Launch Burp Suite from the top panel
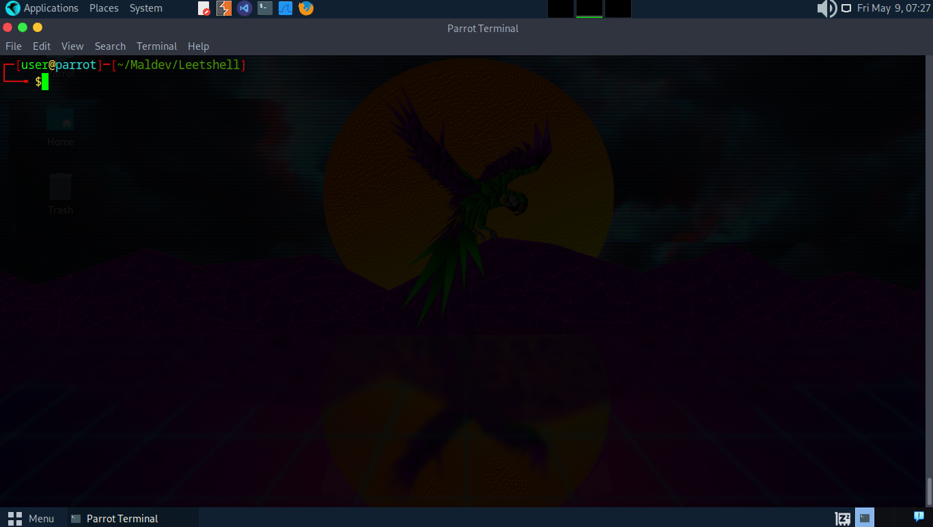Image resolution: width=933 pixels, height=527 pixels. 224,8
